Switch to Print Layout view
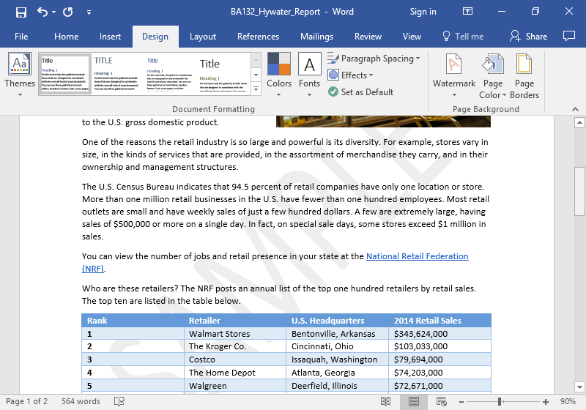Image resolution: width=586 pixels, height=410 pixels. point(414,401)
